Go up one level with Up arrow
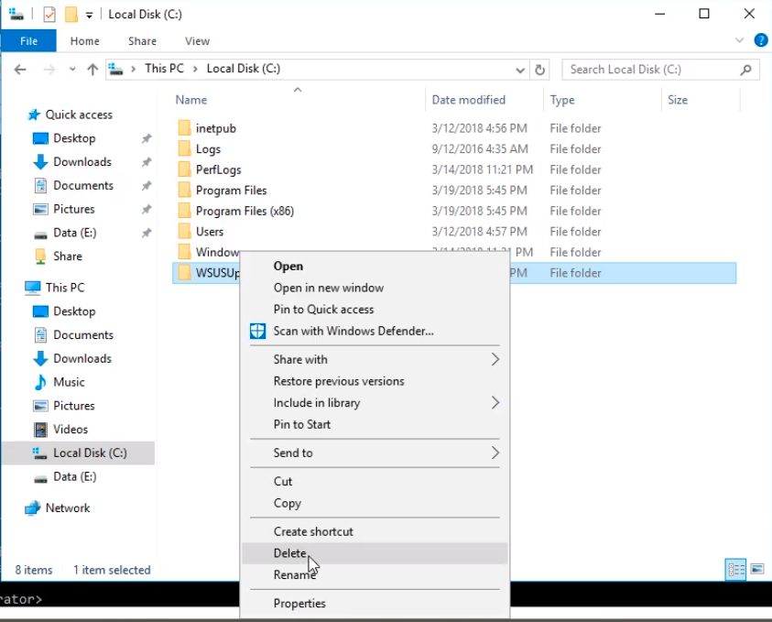Image resolution: width=772 pixels, height=622 pixels. pos(92,70)
